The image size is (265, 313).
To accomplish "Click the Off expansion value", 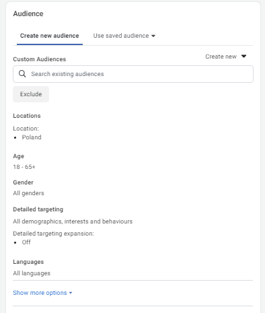I will (26, 242).
